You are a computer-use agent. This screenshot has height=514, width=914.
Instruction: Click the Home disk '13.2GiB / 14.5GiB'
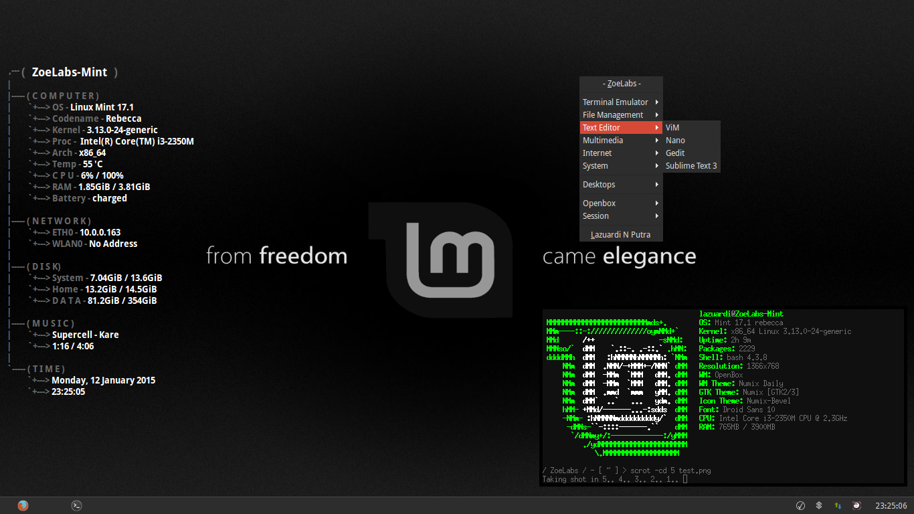pos(121,289)
